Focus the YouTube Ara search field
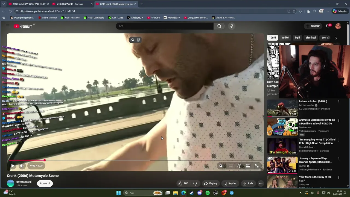The width and height of the screenshot is (350, 197). (x=165, y=26)
